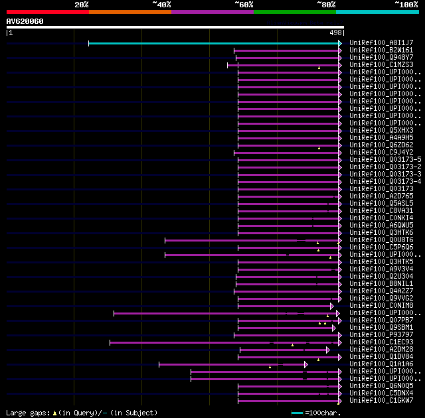Click the purple alignment bar for UniRef100_Q1A1A6
The width and height of the screenshot is (425, 418).
point(232,365)
